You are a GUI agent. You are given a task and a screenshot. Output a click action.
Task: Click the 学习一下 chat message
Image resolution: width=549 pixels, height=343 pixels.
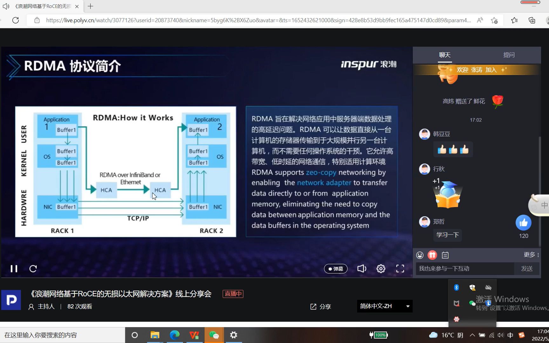448,235
